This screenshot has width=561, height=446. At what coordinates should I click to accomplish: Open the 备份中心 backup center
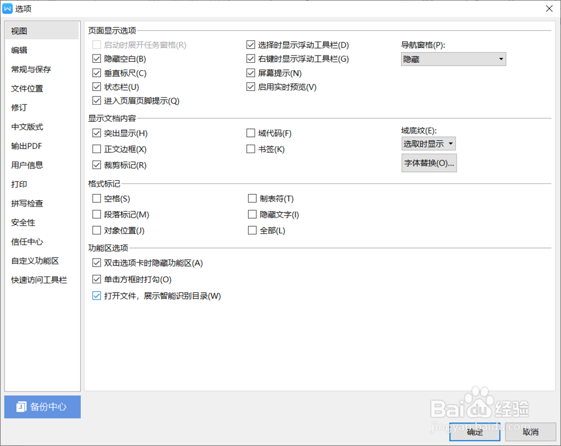coord(43,407)
